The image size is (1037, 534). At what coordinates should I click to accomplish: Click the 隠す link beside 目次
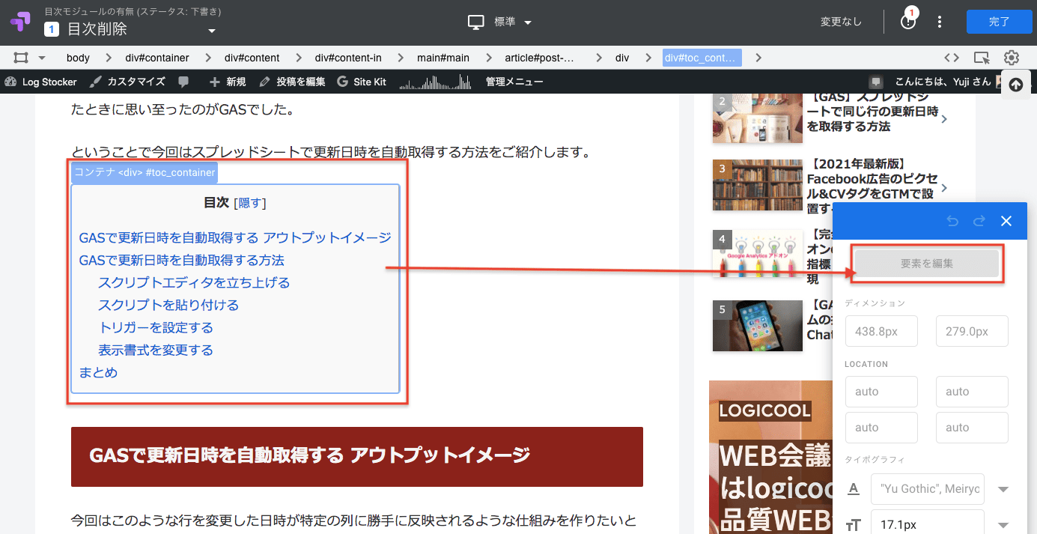[x=250, y=203]
